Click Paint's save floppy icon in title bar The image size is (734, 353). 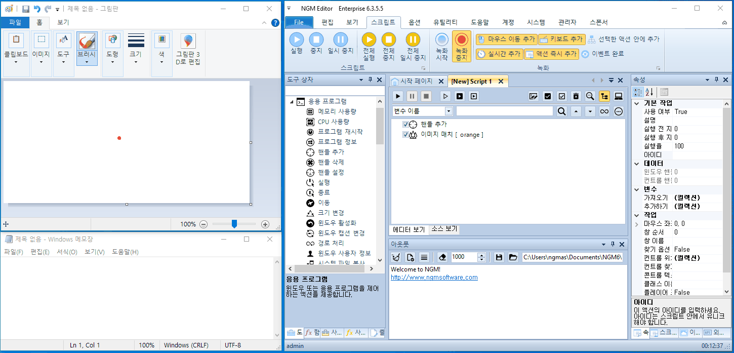[x=25, y=9]
